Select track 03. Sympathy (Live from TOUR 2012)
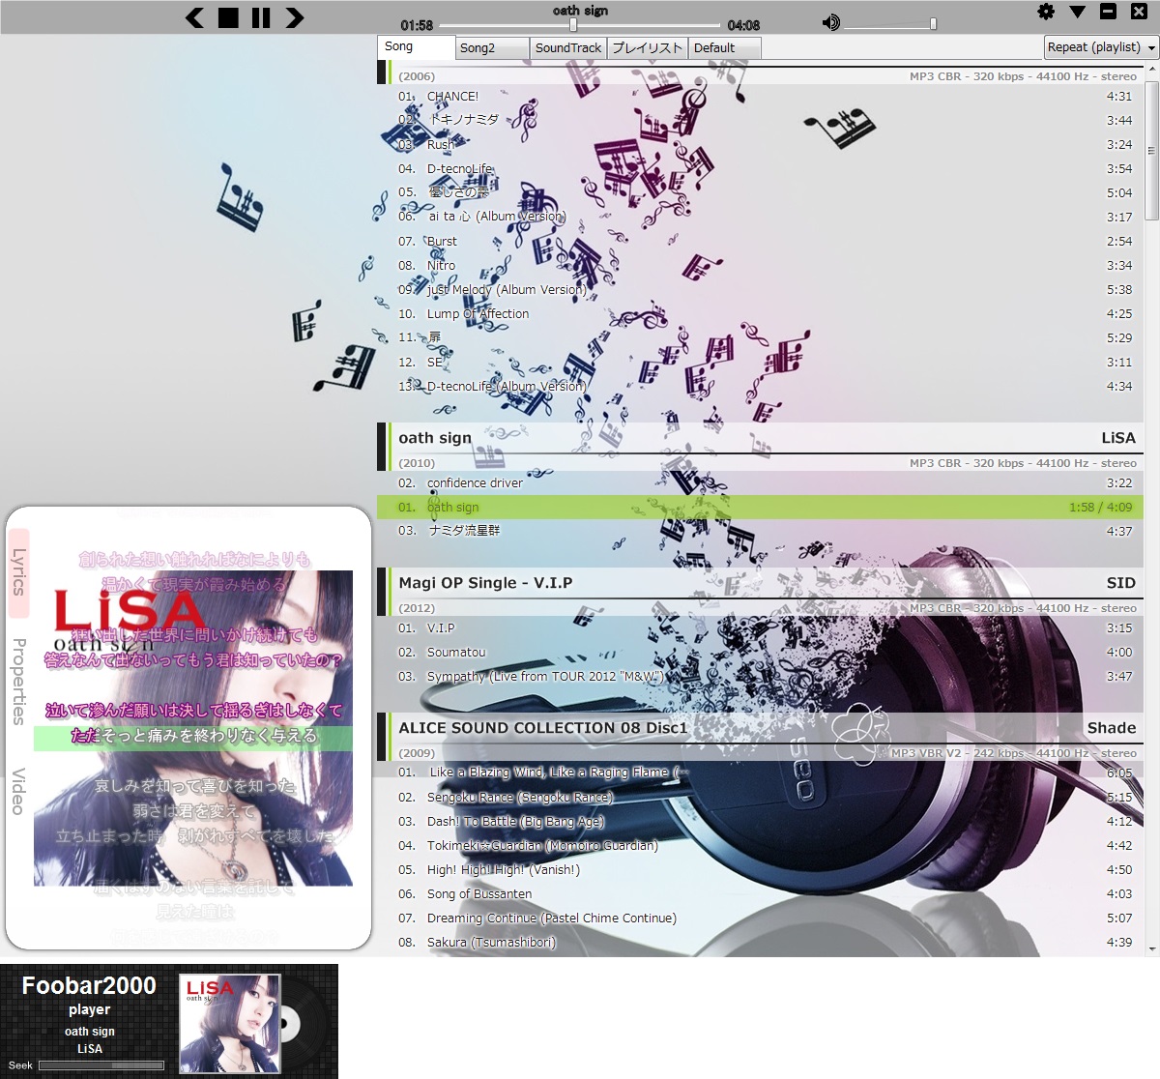Screen dimensions: 1160x1079 point(760,676)
